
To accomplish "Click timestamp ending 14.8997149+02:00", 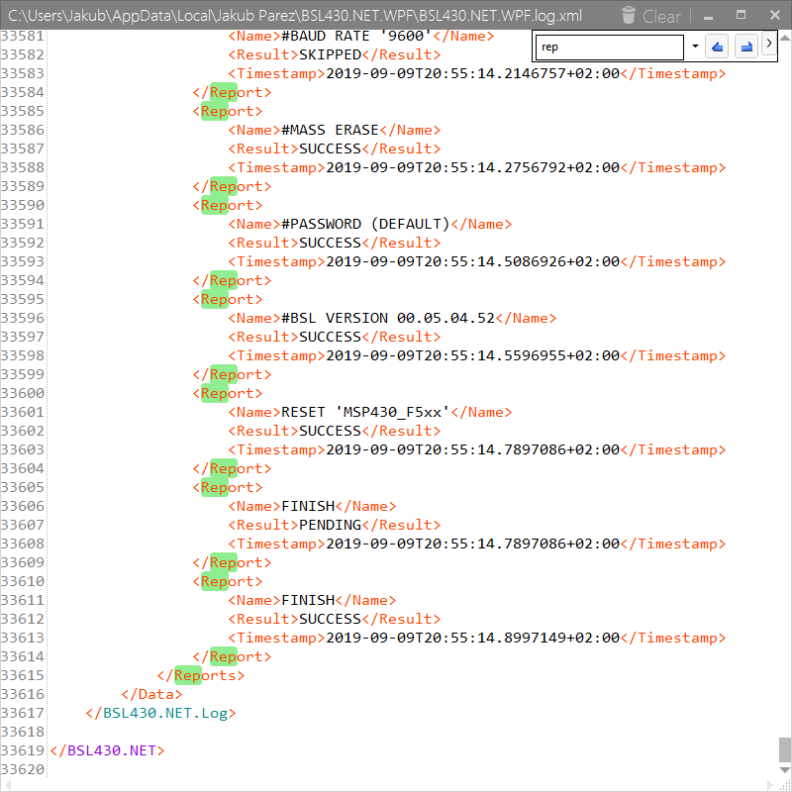I will coord(473,638).
